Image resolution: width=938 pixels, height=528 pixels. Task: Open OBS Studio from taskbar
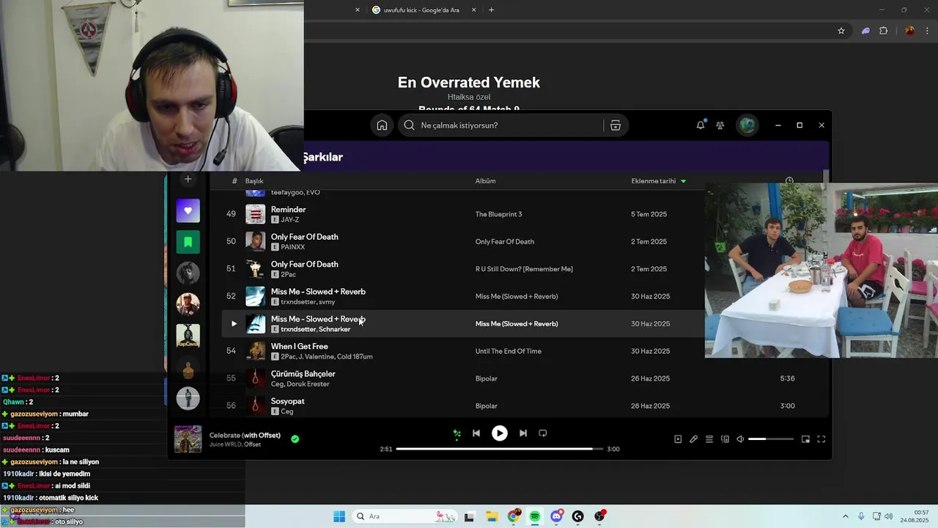tap(600, 516)
